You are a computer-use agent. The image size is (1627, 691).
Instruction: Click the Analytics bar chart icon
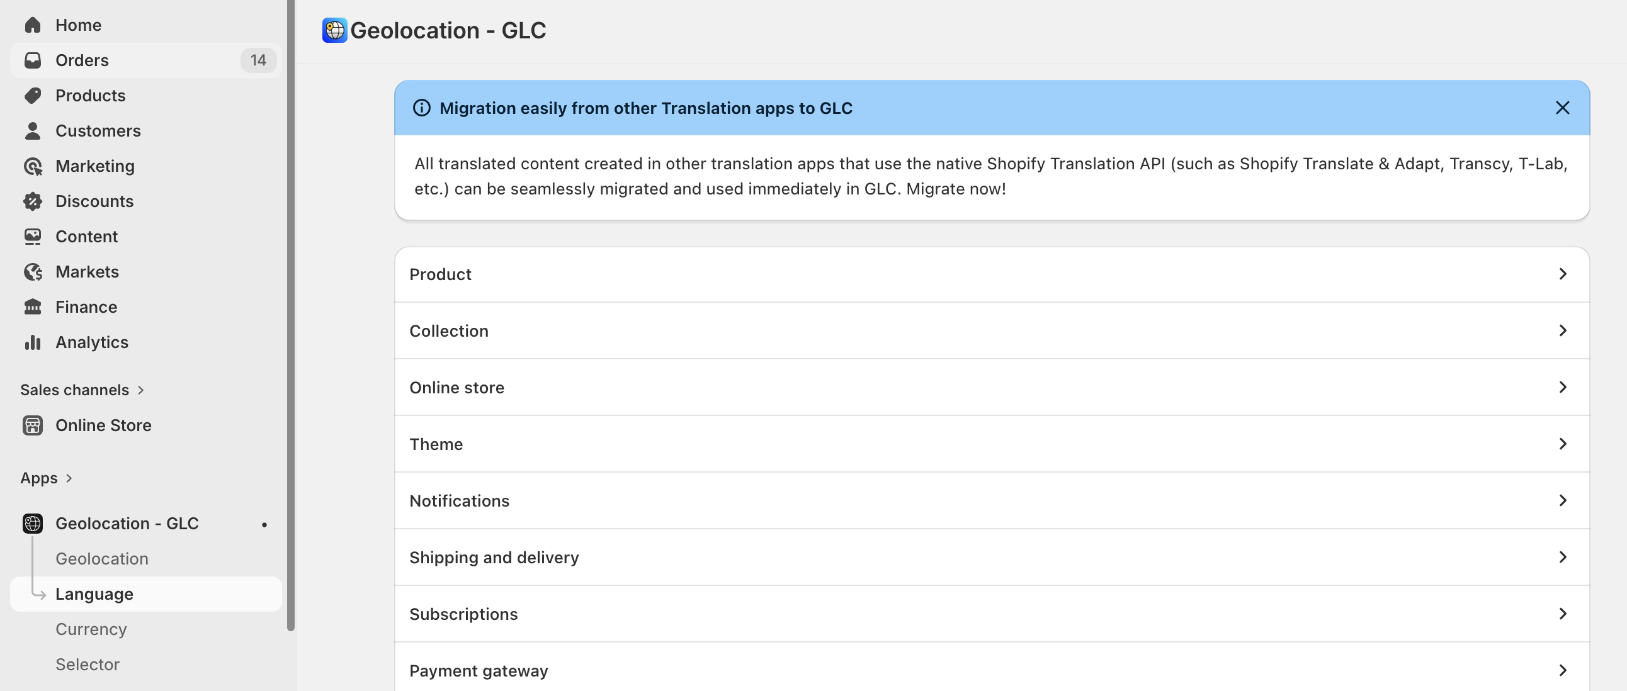[33, 342]
